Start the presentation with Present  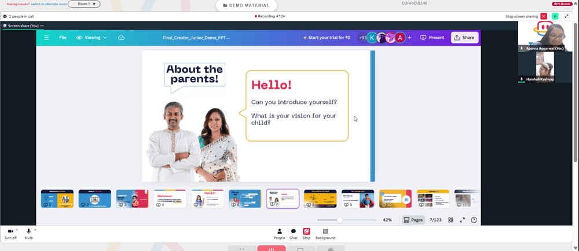pos(432,38)
